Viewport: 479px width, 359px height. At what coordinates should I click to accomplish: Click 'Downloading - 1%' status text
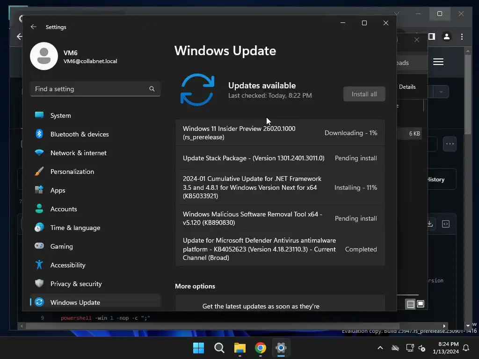pos(351,133)
